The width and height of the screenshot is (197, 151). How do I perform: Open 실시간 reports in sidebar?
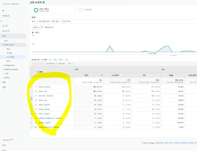tap(5, 26)
